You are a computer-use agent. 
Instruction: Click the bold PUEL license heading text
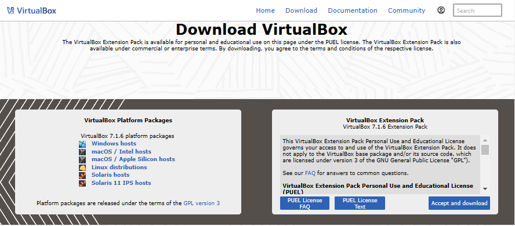point(378,188)
